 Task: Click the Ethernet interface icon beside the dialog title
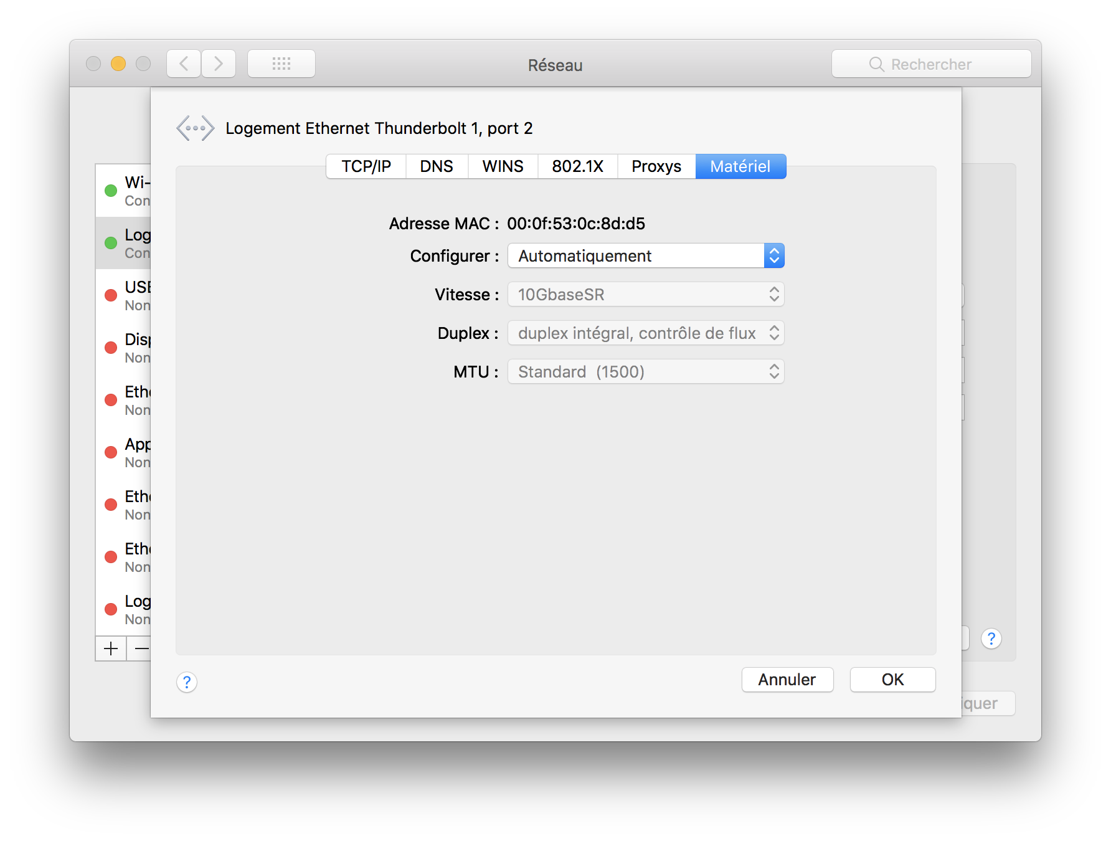coord(195,128)
